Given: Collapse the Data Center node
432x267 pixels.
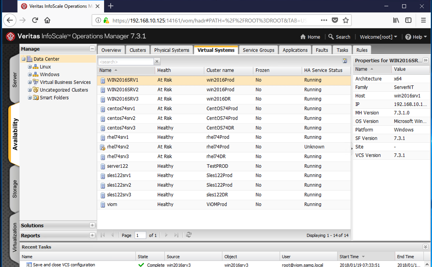Looking at the screenshot, I should pos(23,59).
